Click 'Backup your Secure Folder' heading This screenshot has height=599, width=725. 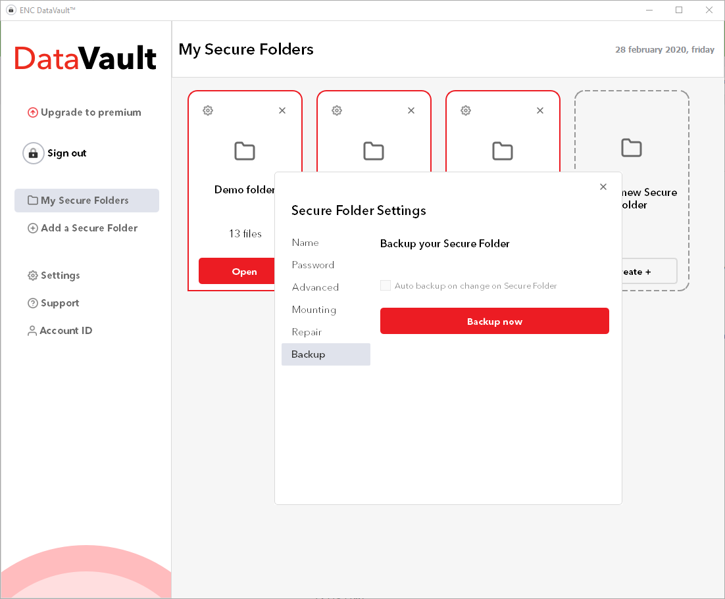pyautogui.click(x=445, y=243)
